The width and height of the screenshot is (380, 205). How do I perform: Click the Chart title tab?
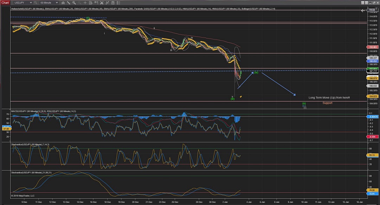[x=5, y=3]
